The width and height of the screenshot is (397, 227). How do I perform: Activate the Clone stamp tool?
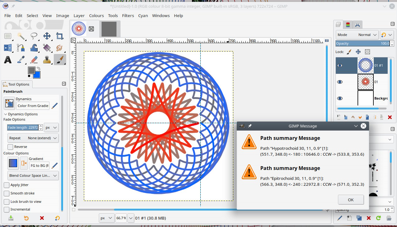(47, 60)
